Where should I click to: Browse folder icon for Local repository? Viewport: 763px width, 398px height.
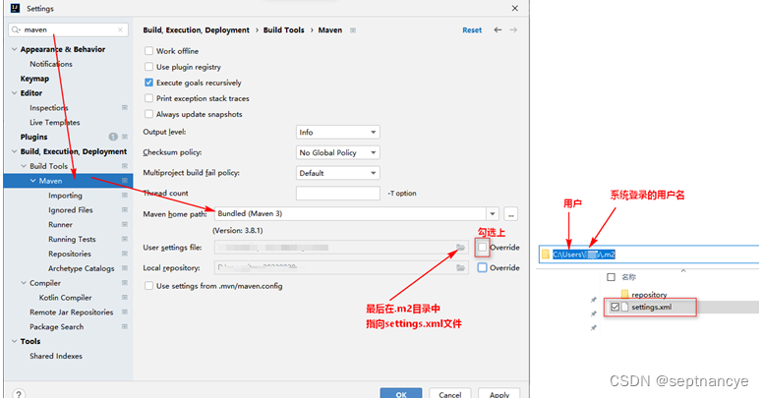pyautogui.click(x=460, y=267)
